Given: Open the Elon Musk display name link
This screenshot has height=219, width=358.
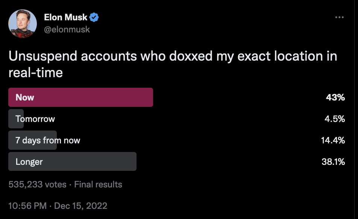Looking at the screenshot, I should pos(65,17).
